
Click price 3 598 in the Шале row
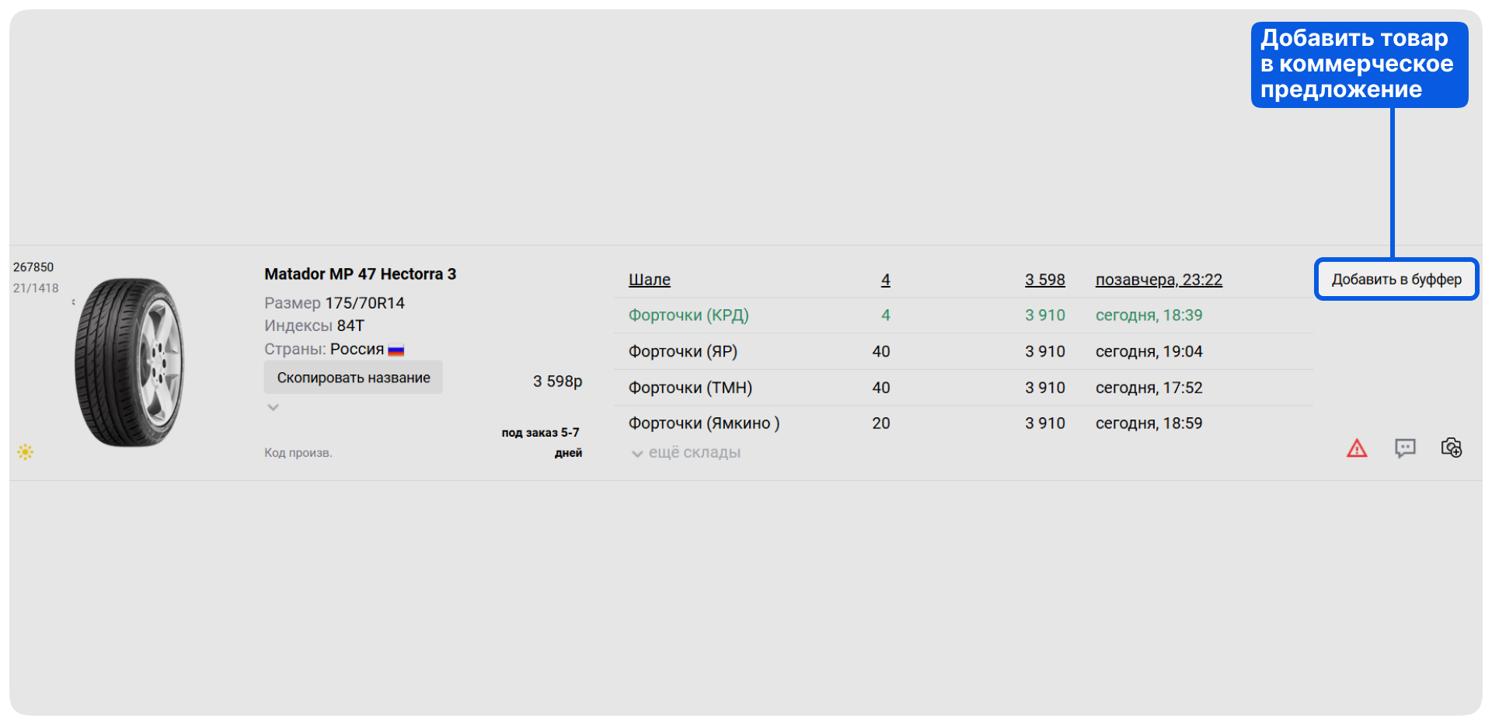coord(1045,280)
